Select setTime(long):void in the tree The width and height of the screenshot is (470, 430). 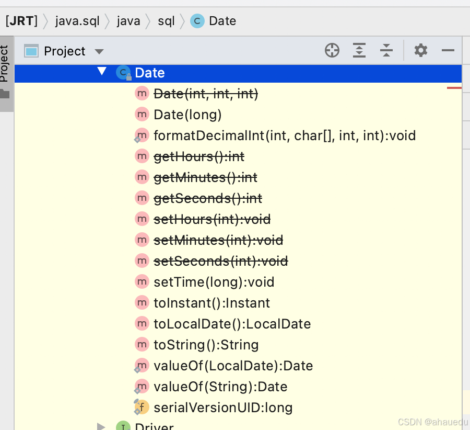(x=214, y=282)
